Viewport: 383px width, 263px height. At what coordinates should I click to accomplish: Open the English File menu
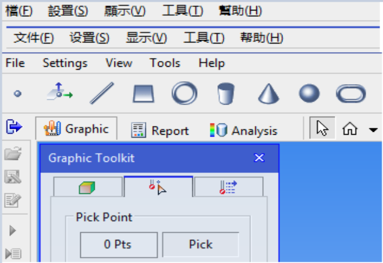point(15,63)
